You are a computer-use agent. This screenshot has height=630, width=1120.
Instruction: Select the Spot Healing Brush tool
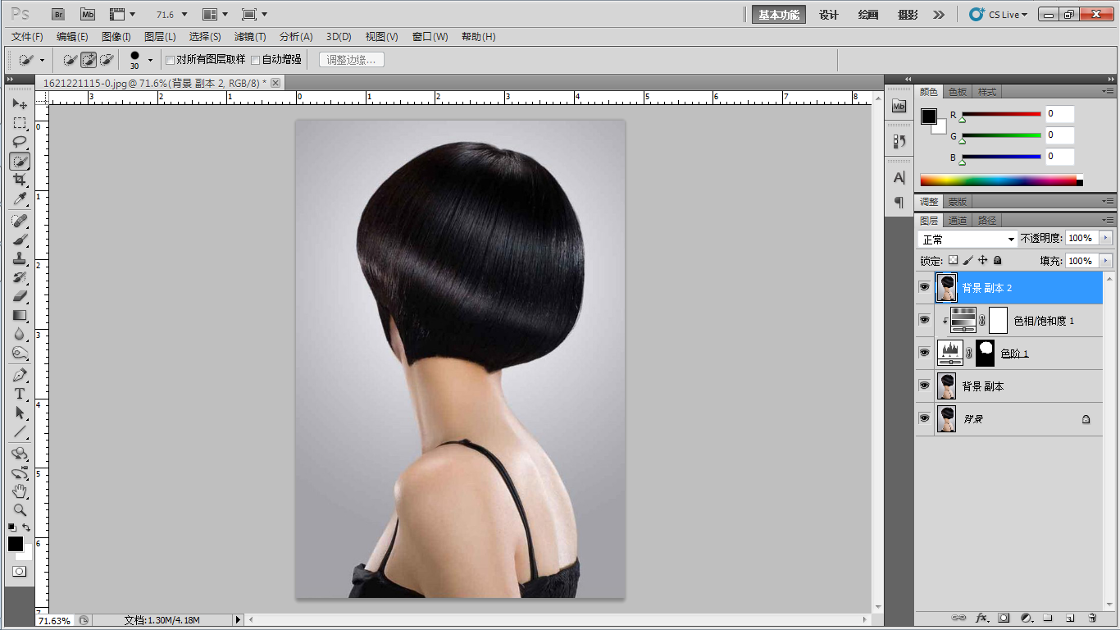(x=20, y=221)
